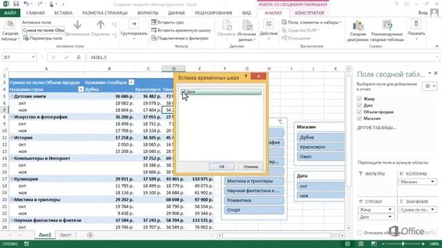Collapse the Искусство и фотография group
Viewport: 442px width, 248px height.
[12, 117]
